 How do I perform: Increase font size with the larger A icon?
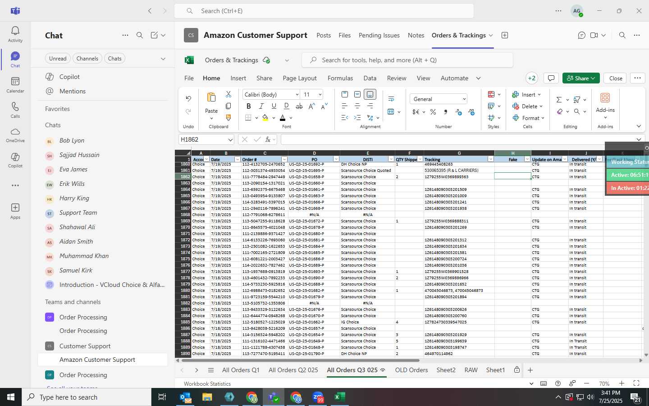[x=312, y=106]
